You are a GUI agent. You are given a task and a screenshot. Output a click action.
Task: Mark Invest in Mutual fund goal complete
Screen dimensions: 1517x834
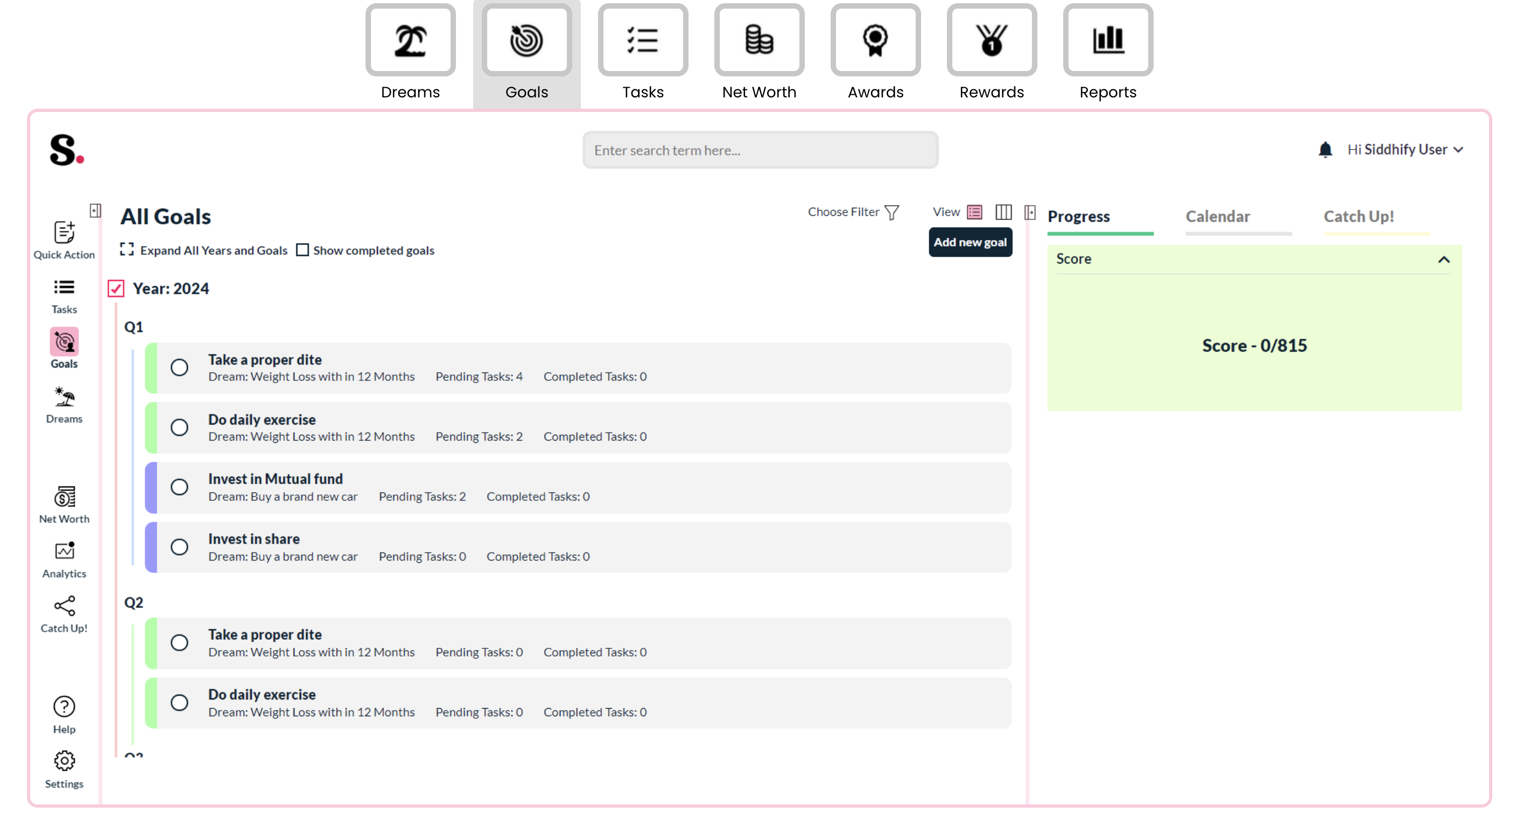[x=179, y=487]
